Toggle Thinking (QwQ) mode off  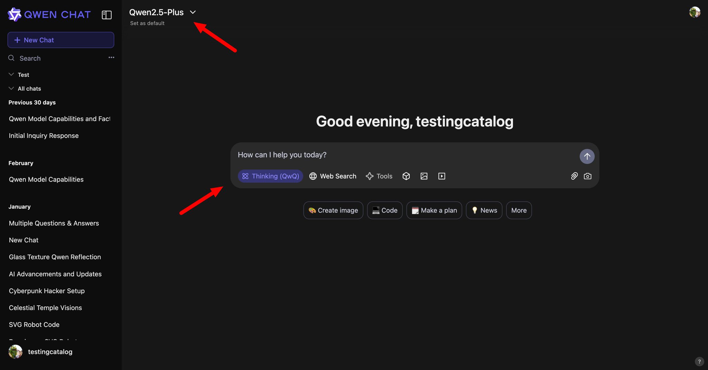(x=270, y=176)
